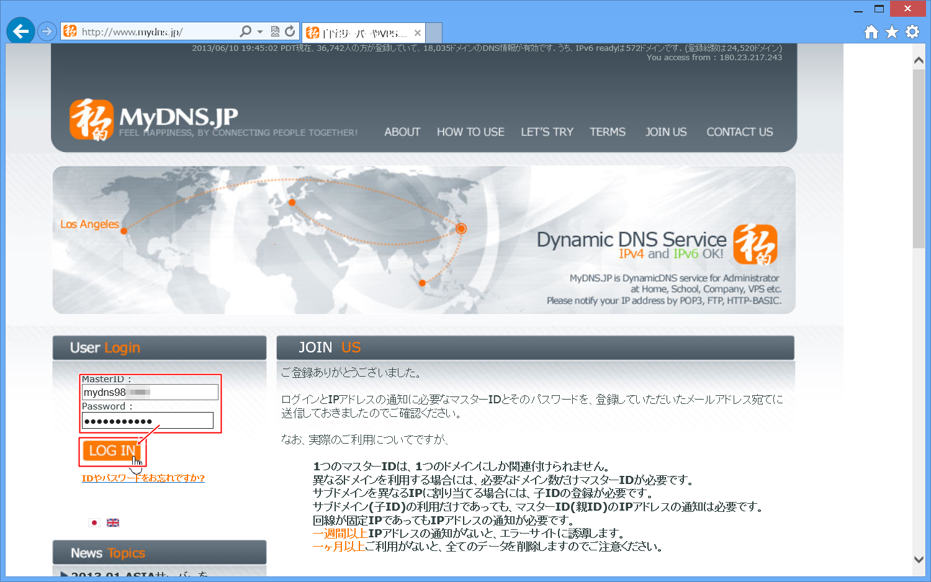931x582 pixels.
Task: Open the browser Home page icon
Action: pyautogui.click(x=871, y=32)
